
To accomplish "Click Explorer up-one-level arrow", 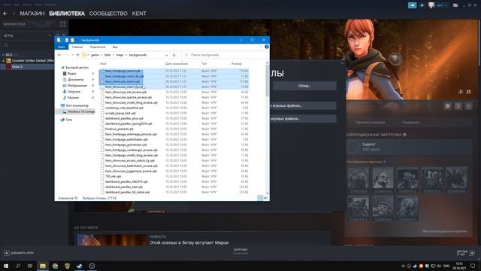I will (78, 55).
